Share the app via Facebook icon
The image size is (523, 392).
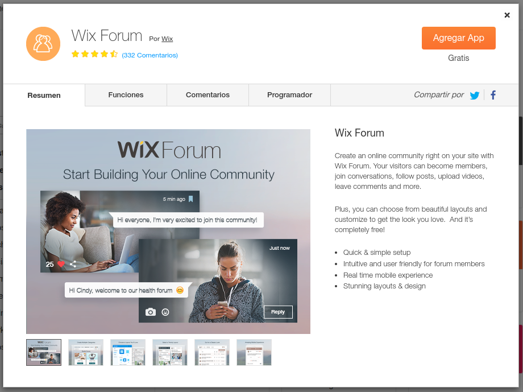493,95
